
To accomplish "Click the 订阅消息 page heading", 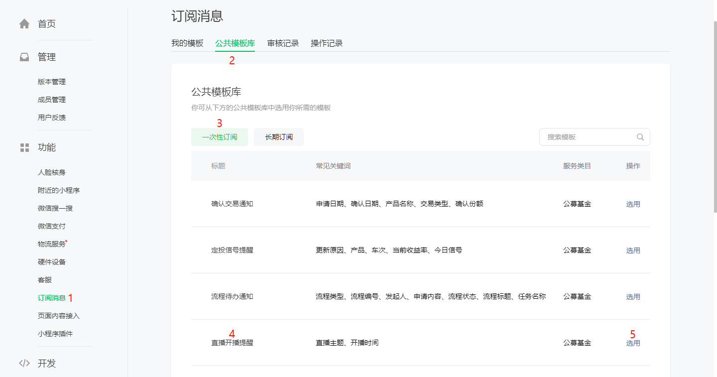I will pyautogui.click(x=197, y=16).
